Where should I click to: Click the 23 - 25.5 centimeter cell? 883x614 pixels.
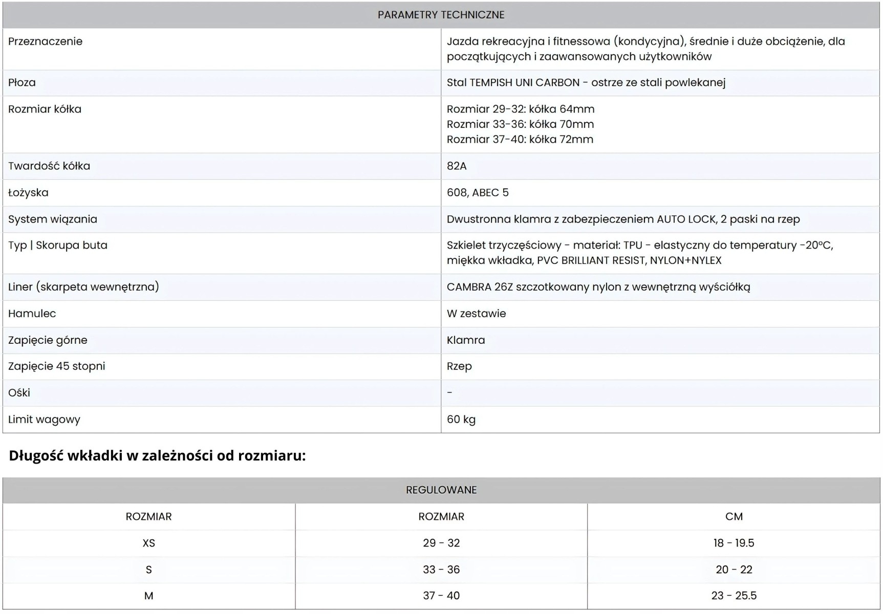pyautogui.click(x=734, y=596)
